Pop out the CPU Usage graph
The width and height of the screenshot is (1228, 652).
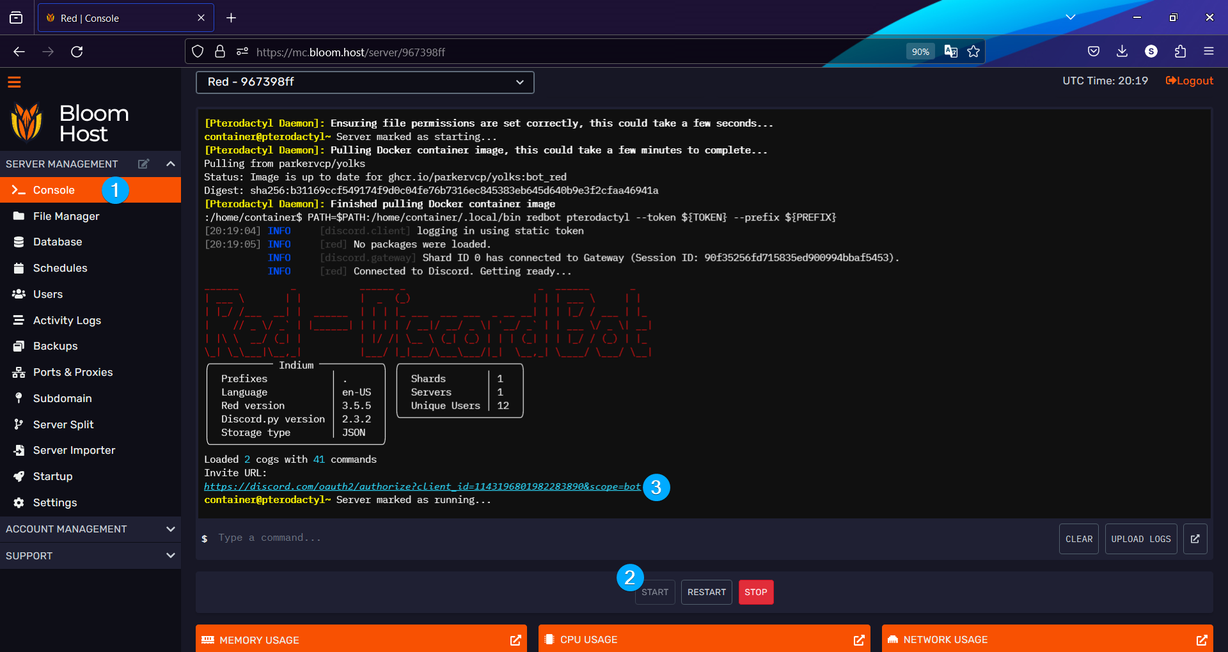coord(859,640)
